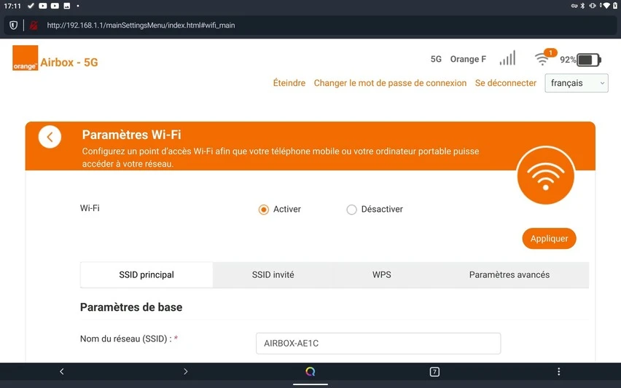Tap the browser search icon
The width and height of the screenshot is (621, 388).
click(310, 371)
